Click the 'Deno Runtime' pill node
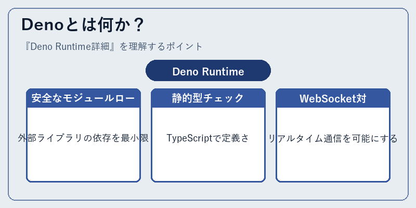The image size is (416, 208). [x=209, y=71]
